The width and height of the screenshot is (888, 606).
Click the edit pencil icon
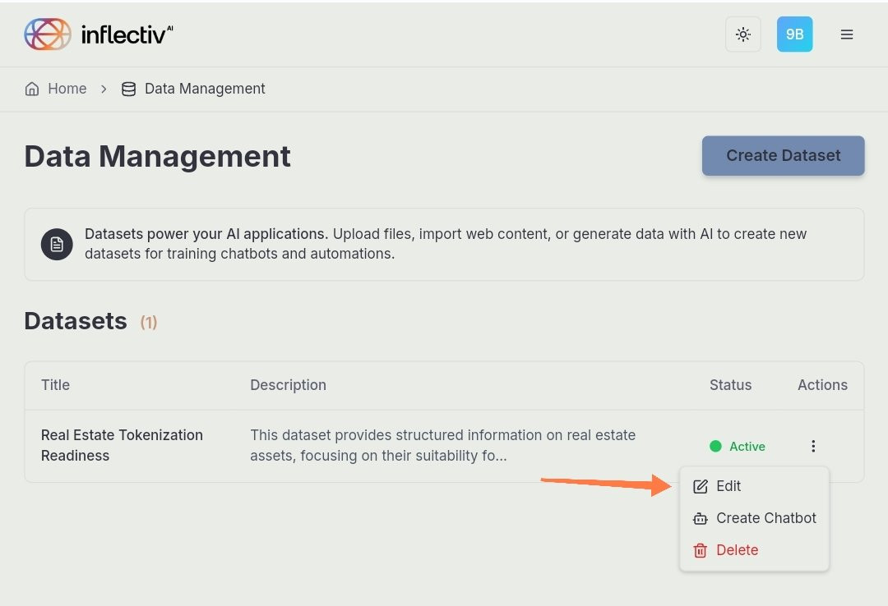[700, 487]
